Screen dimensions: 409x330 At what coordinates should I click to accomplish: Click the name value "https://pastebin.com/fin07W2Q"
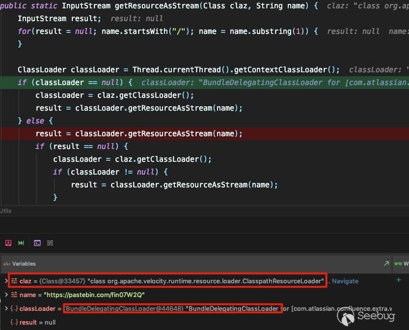pyautogui.click(x=94, y=295)
